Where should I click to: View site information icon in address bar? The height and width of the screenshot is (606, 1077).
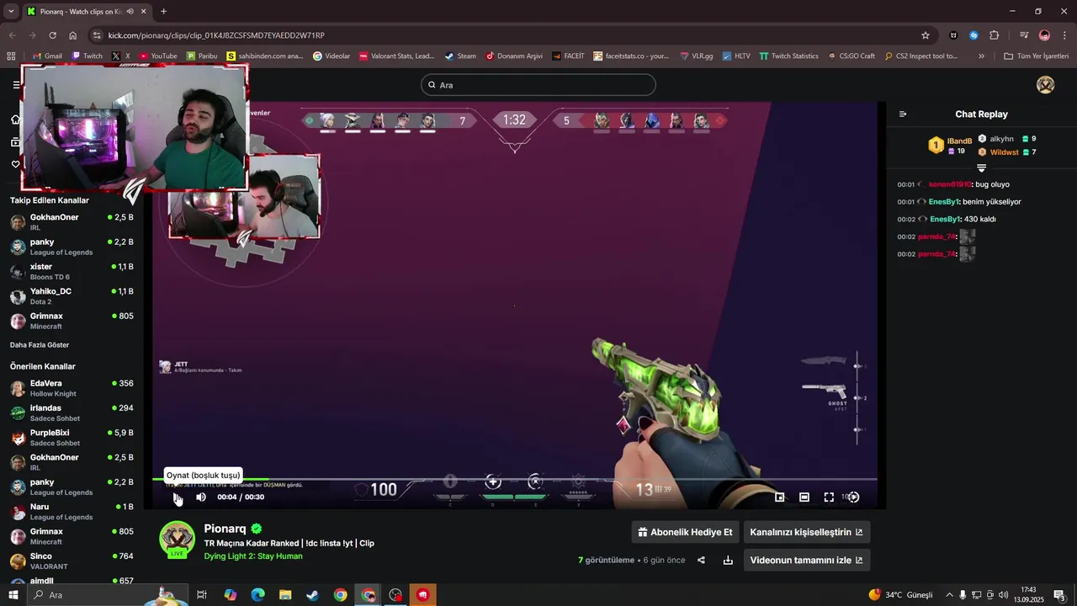(x=97, y=35)
